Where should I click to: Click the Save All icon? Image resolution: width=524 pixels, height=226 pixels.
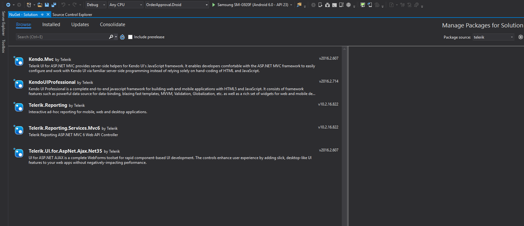[54, 5]
